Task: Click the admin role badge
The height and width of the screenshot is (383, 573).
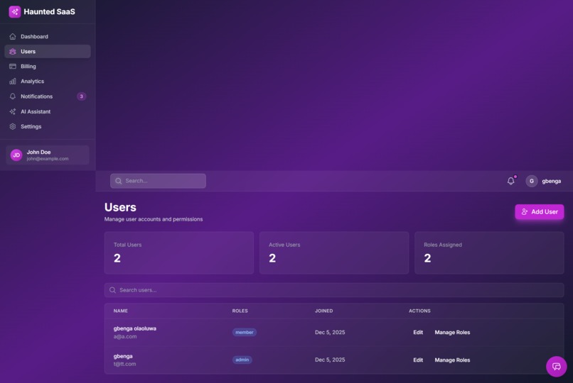Action: click(242, 360)
